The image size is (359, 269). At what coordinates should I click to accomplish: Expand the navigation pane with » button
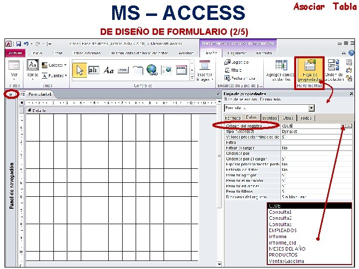(x=10, y=95)
